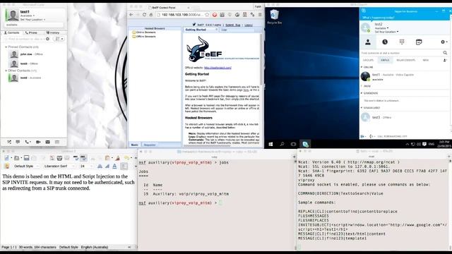Select Offline Browsers folder in BeEF tree

tap(144, 37)
